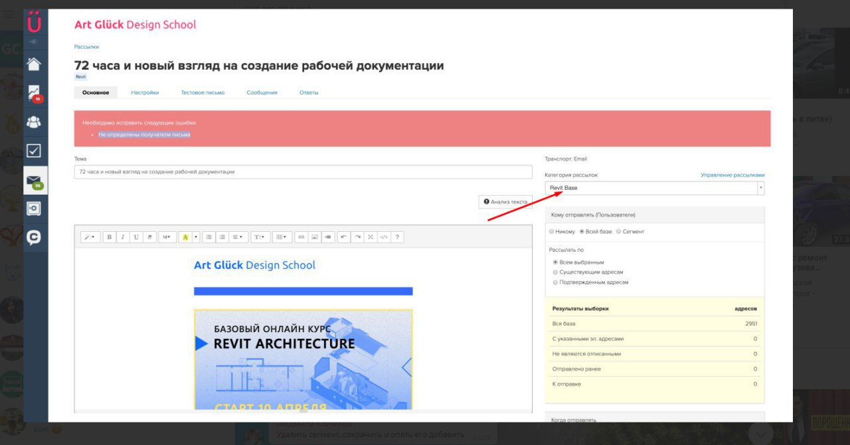850x445 pixels.
Task: Insert a hyperlink via the link icon
Action: pos(301,237)
